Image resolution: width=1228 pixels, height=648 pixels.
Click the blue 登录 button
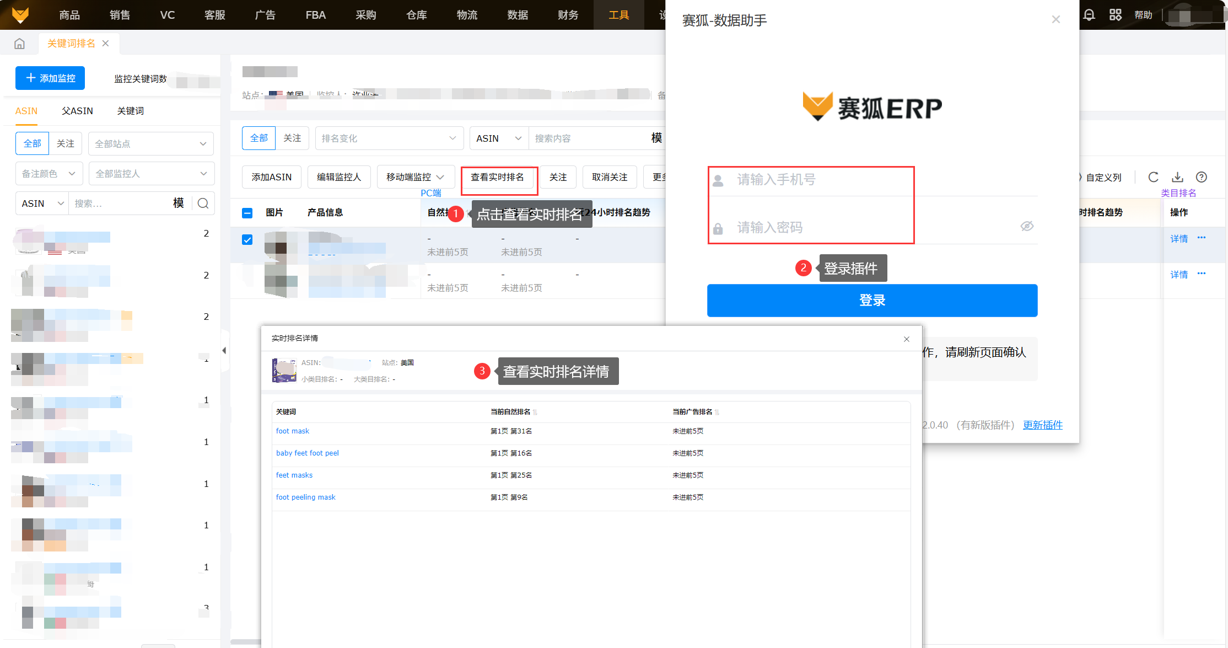(x=872, y=301)
